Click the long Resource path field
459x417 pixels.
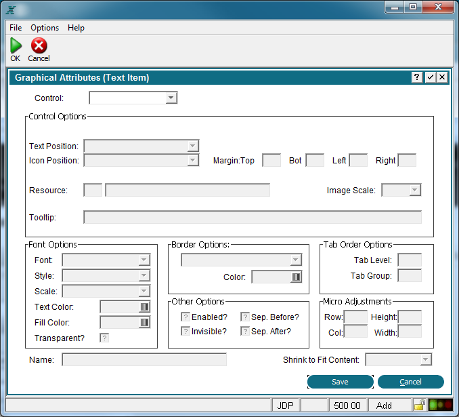click(188, 190)
